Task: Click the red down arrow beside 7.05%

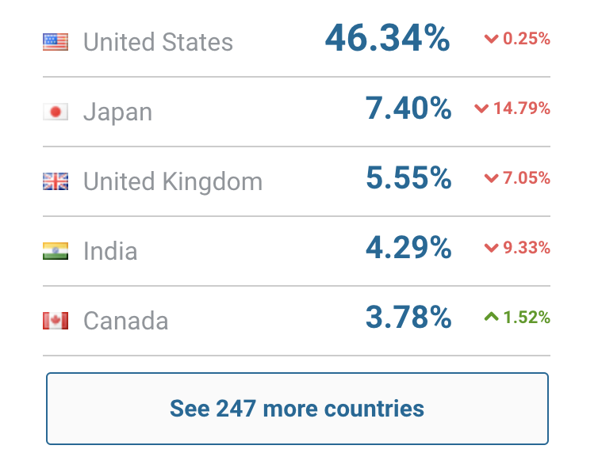Action: click(x=491, y=178)
